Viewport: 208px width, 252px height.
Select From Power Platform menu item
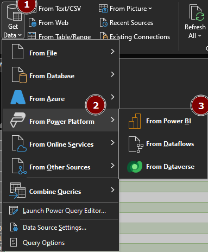point(61,120)
